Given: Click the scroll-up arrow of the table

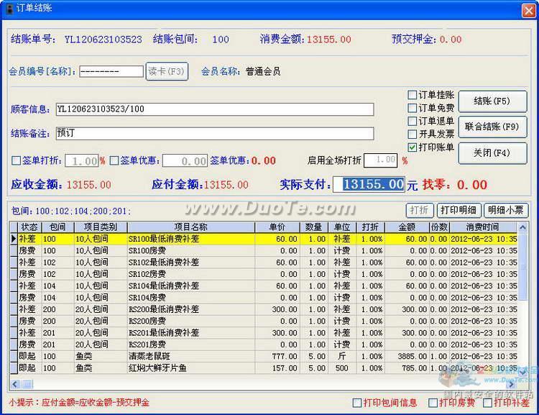Looking at the screenshot, I should point(523,227).
